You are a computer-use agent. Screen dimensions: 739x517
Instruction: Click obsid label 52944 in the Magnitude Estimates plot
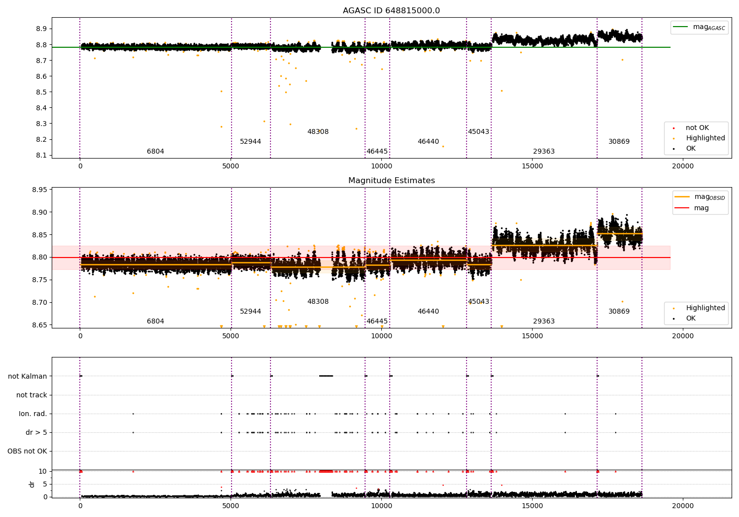[x=250, y=312]
